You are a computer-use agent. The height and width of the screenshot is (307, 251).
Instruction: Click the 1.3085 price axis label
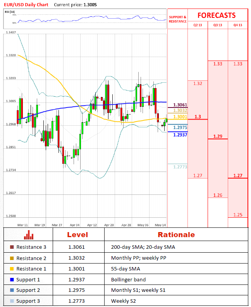11,101
